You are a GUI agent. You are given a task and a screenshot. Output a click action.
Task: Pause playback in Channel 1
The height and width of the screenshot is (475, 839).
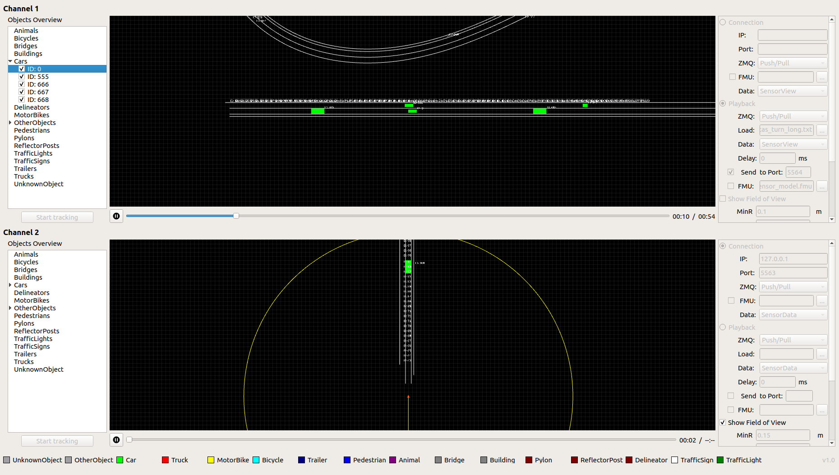(116, 216)
